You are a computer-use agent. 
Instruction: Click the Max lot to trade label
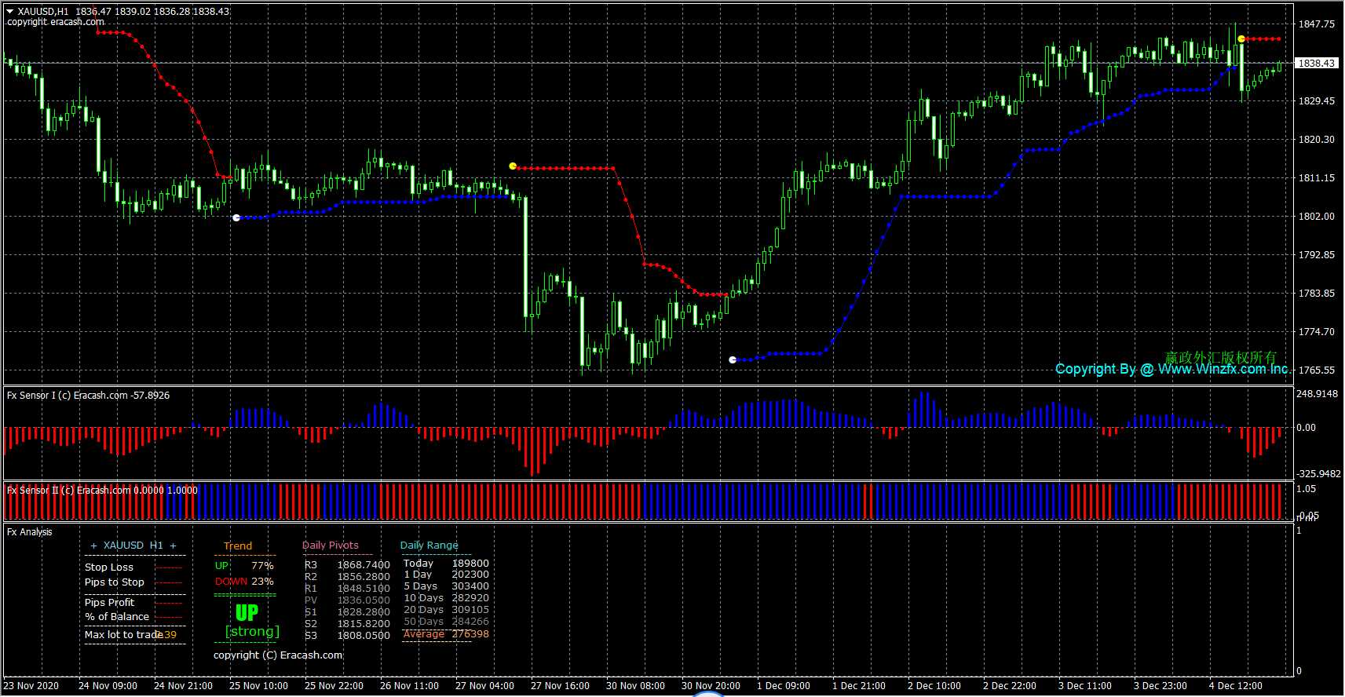click(x=123, y=634)
